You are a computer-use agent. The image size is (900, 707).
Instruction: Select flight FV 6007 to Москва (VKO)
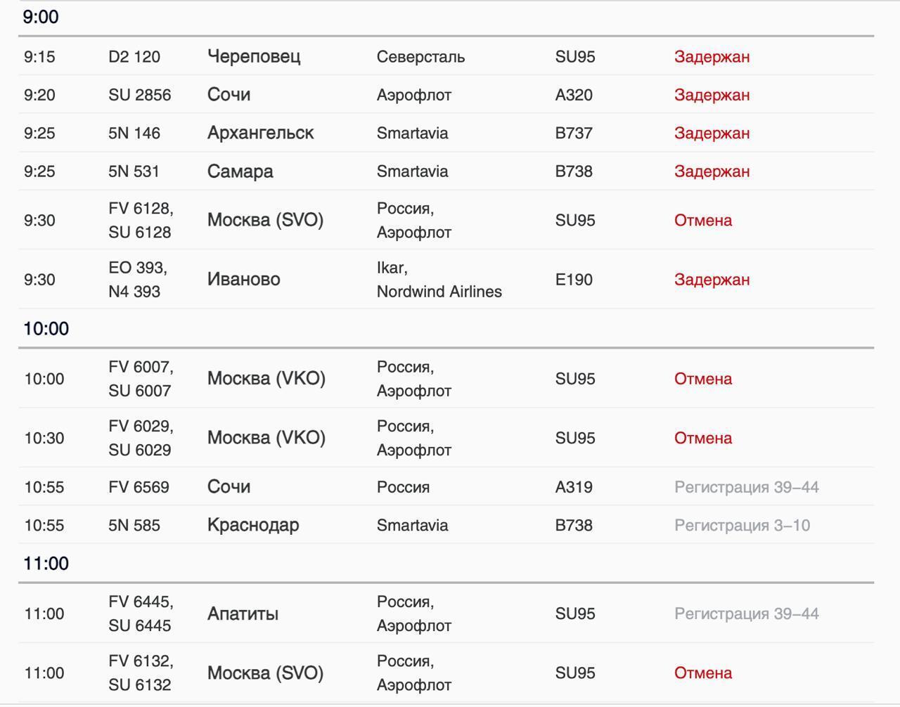pyautogui.click(x=141, y=368)
